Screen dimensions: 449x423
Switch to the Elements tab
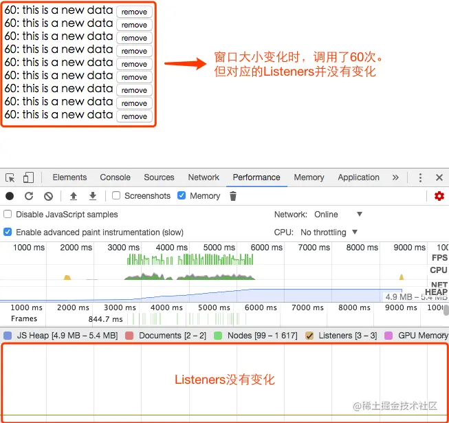pos(69,177)
